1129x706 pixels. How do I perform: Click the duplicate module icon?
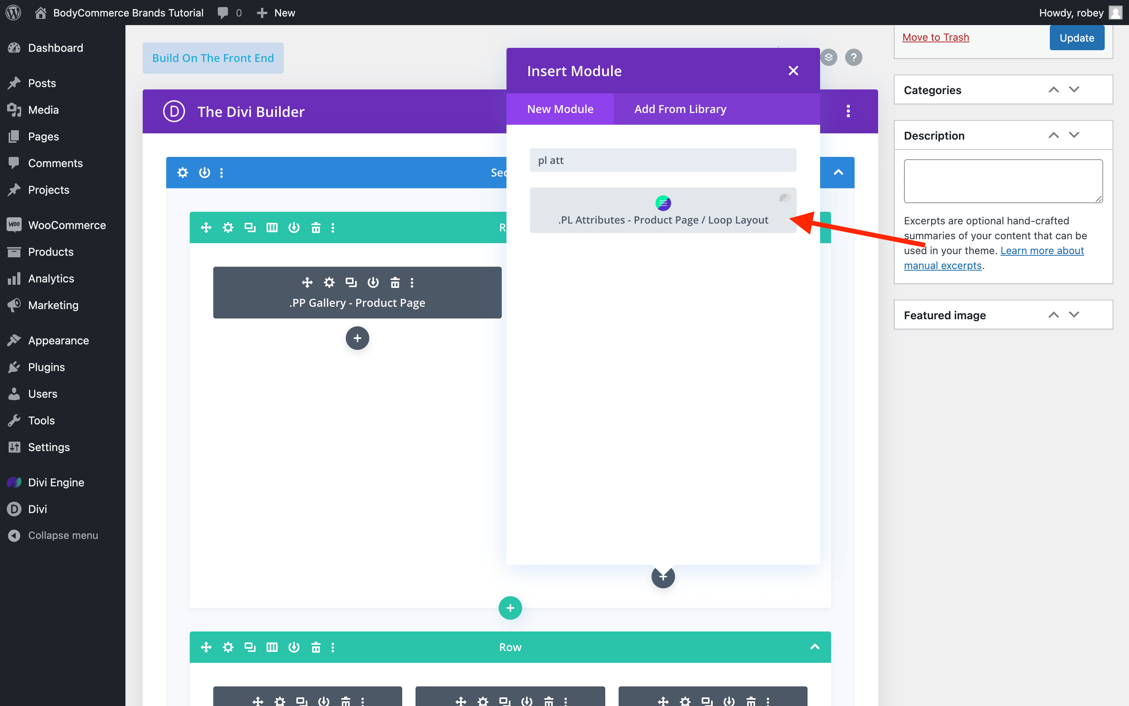pos(350,282)
